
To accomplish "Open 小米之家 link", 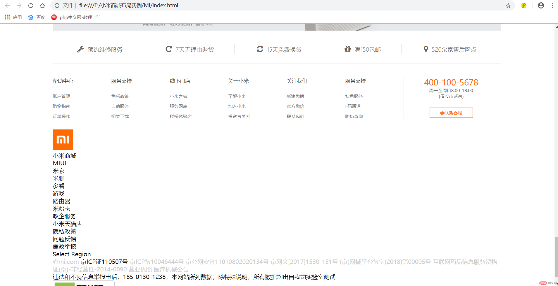I will click(178, 96).
